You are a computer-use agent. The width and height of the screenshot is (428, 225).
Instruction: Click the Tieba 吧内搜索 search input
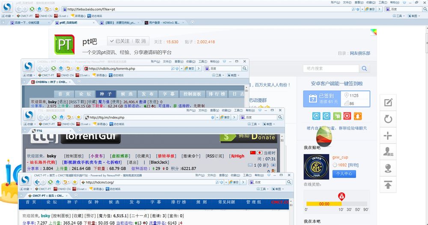331,68
